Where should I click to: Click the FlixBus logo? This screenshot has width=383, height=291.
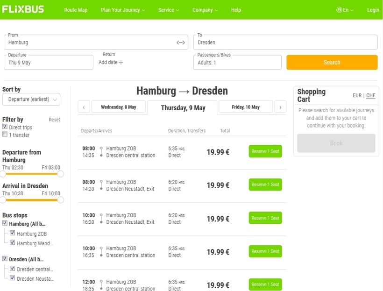click(23, 9)
